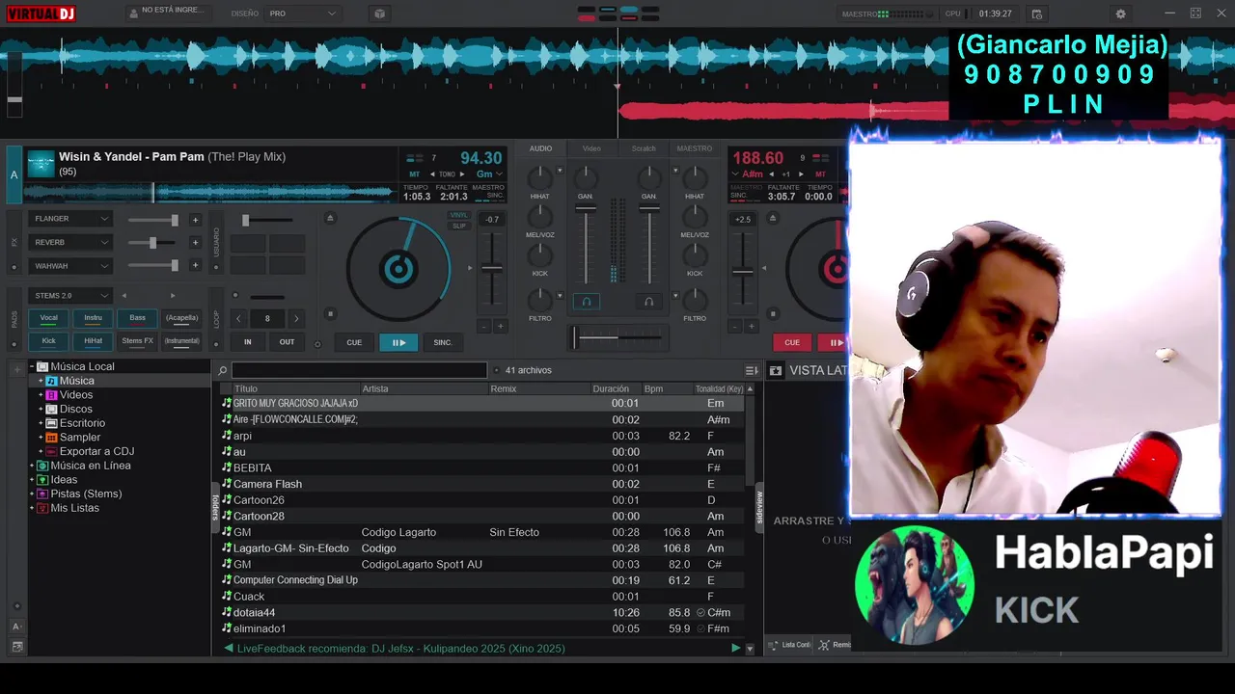This screenshot has width=1235, height=694.
Task: Set loop OUT point on left deck
Action: pos(287,342)
